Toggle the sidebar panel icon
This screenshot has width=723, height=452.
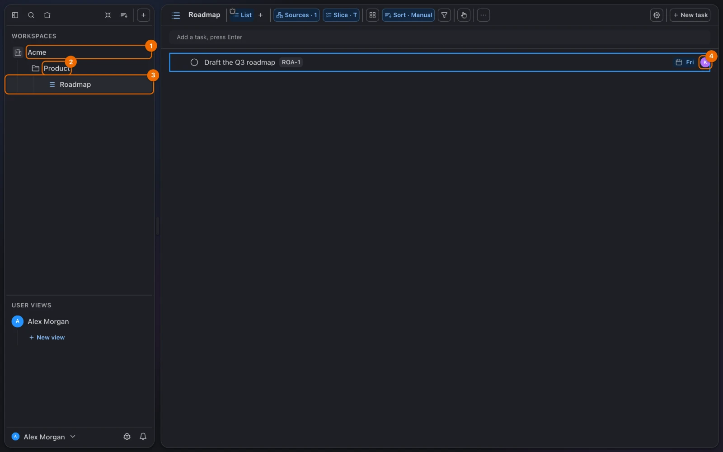coord(15,15)
